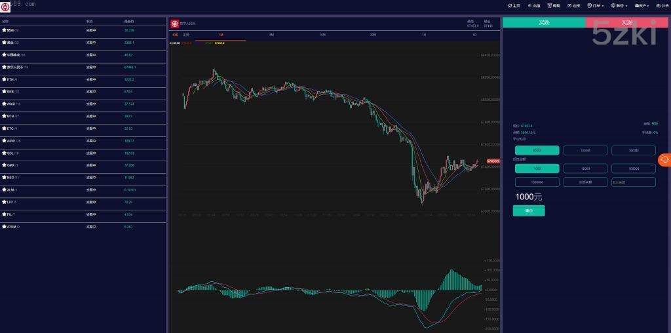Image resolution: width=671 pixels, height=333 pixels.
Task: Select the 1H chart interval tab
Action: click(424, 35)
